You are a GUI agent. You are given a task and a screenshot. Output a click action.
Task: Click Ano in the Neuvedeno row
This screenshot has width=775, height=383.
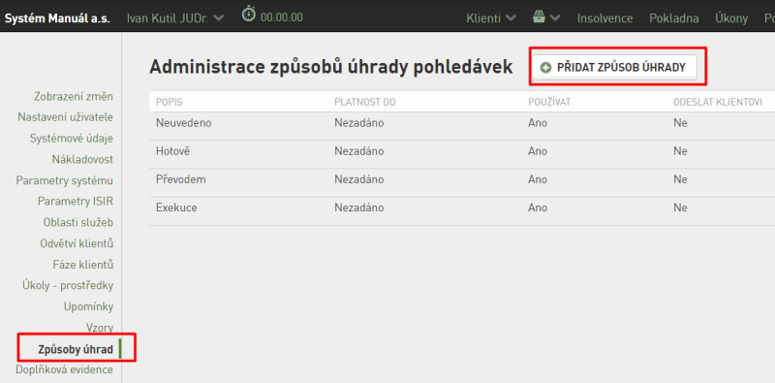click(538, 123)
